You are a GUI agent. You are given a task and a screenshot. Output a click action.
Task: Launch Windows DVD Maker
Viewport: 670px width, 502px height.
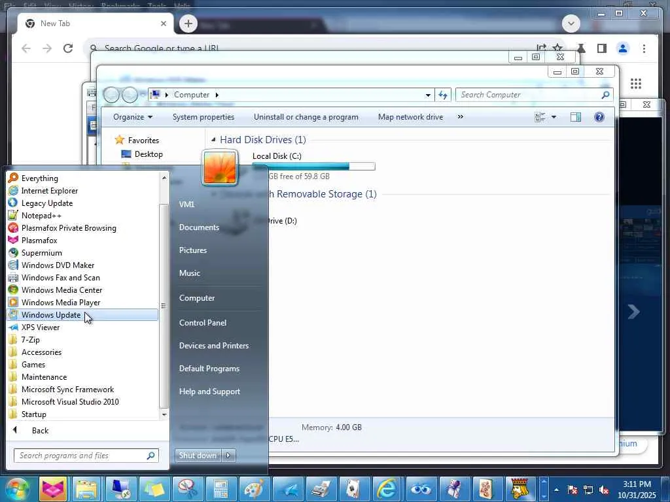click(58, 265)
